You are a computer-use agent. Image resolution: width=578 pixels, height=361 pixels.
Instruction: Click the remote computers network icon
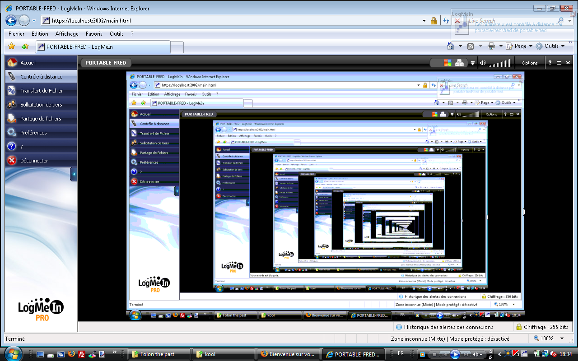tap(459, 63)
